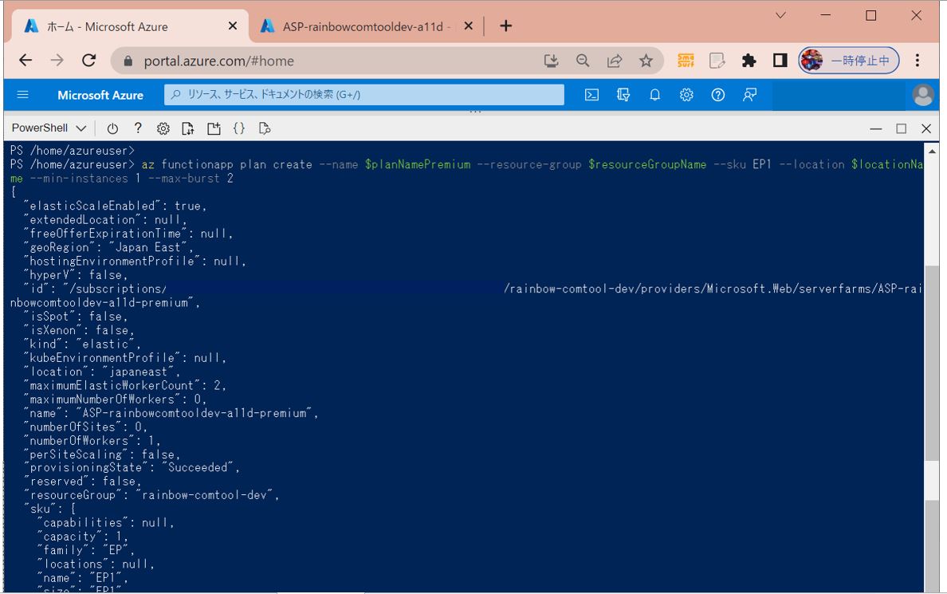Open the Azure portal hamburger menu
Image resolution: width=947 pixels, height=594 pixels.
click(x=22, y=95)
